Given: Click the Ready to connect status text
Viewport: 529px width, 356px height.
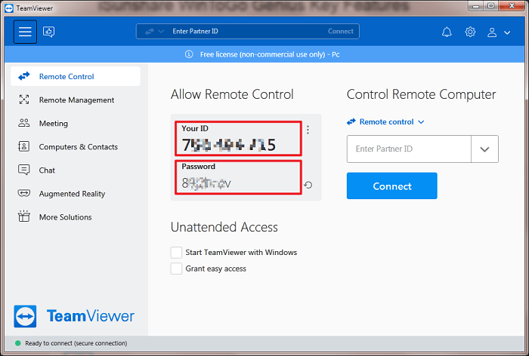Looking at the screenshot, I should pos(76,343).
